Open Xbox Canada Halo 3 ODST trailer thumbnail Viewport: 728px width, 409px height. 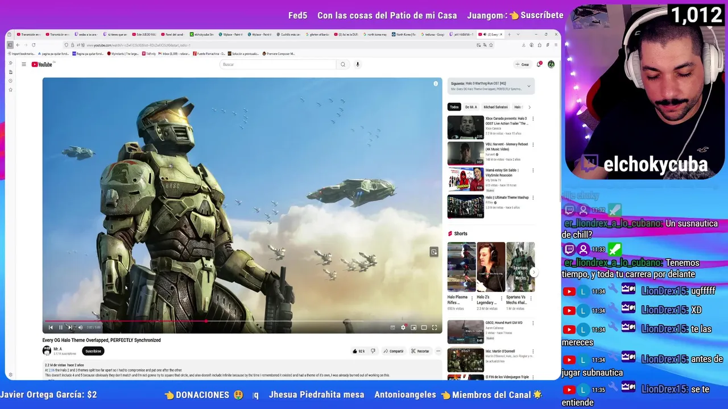pyautogui.click(x=465, y=127)
